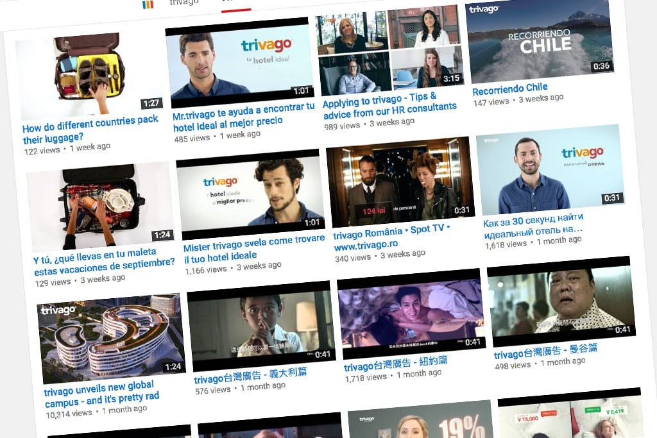This screenshot has height=438, width=657.
Task: Open 'Mister trivago svela come trovare' link
Action: click(x=254, y=249)
